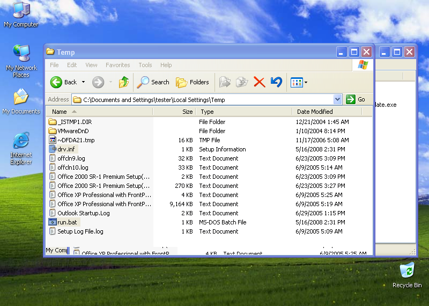429x306 pixels.
Task: Sort files by Size column header
Action: 174,112
